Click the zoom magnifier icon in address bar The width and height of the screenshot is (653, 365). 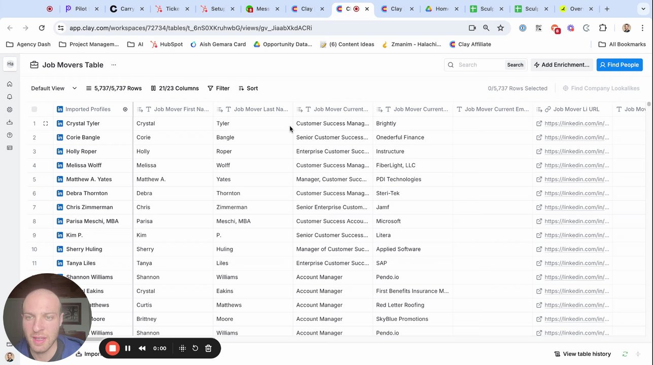point(486,28)
